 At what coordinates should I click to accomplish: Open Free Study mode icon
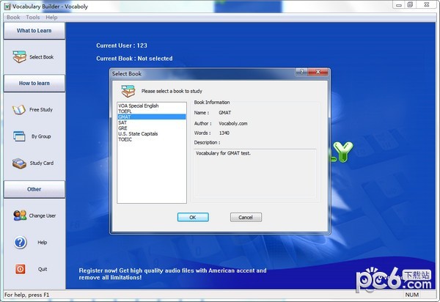pyautogui.click(x=19, y=110)
